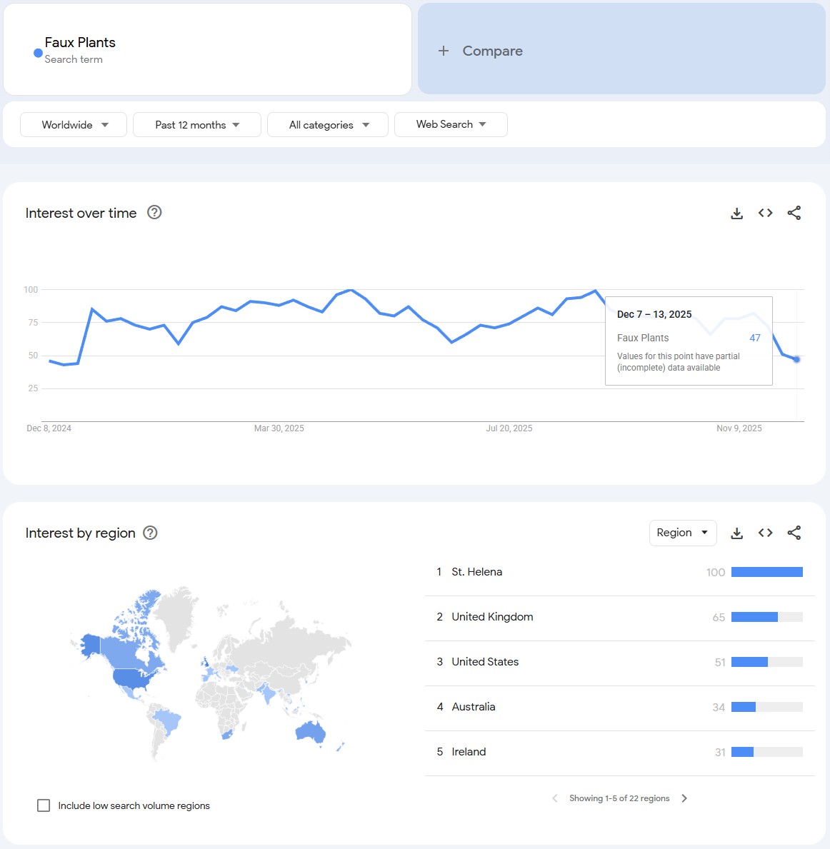Image resolution: width=830 pixels, height=849 pixels.
Task: Share the Interest by region map
Action: pyautogui.click(x=794, y=533)
